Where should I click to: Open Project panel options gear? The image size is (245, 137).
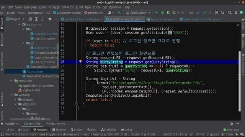click(x=50, y=19)
